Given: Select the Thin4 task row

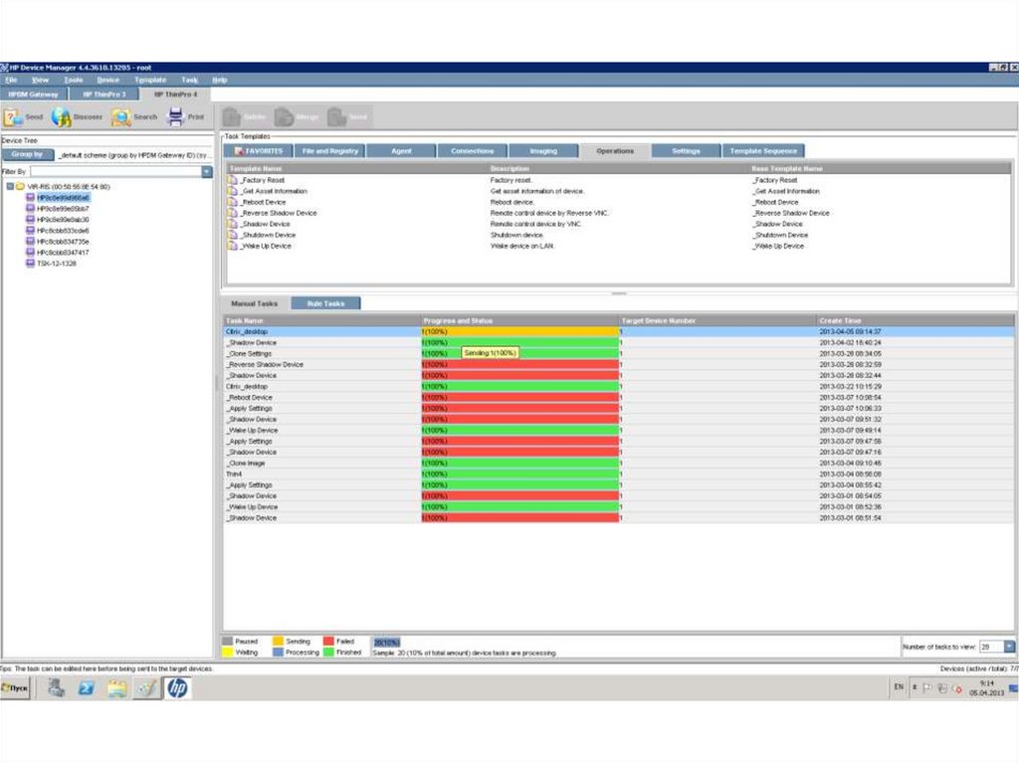Looking at the screenshot, I should pos(619,475).
